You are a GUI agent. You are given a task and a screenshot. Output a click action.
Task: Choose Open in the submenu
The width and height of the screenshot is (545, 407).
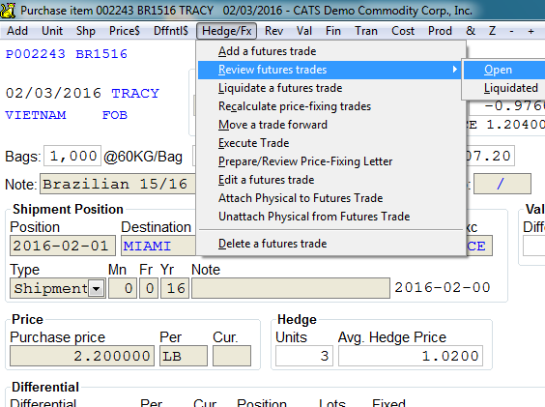tap(504, 70)
